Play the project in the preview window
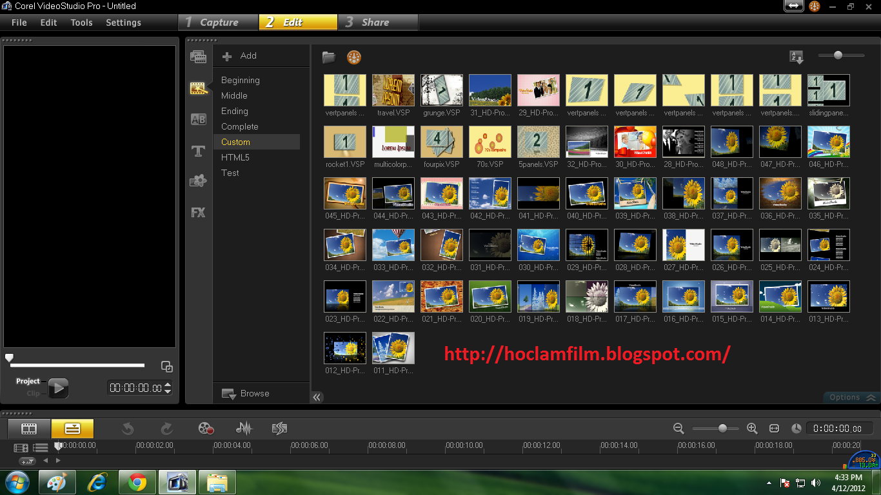 coord(58,387)
